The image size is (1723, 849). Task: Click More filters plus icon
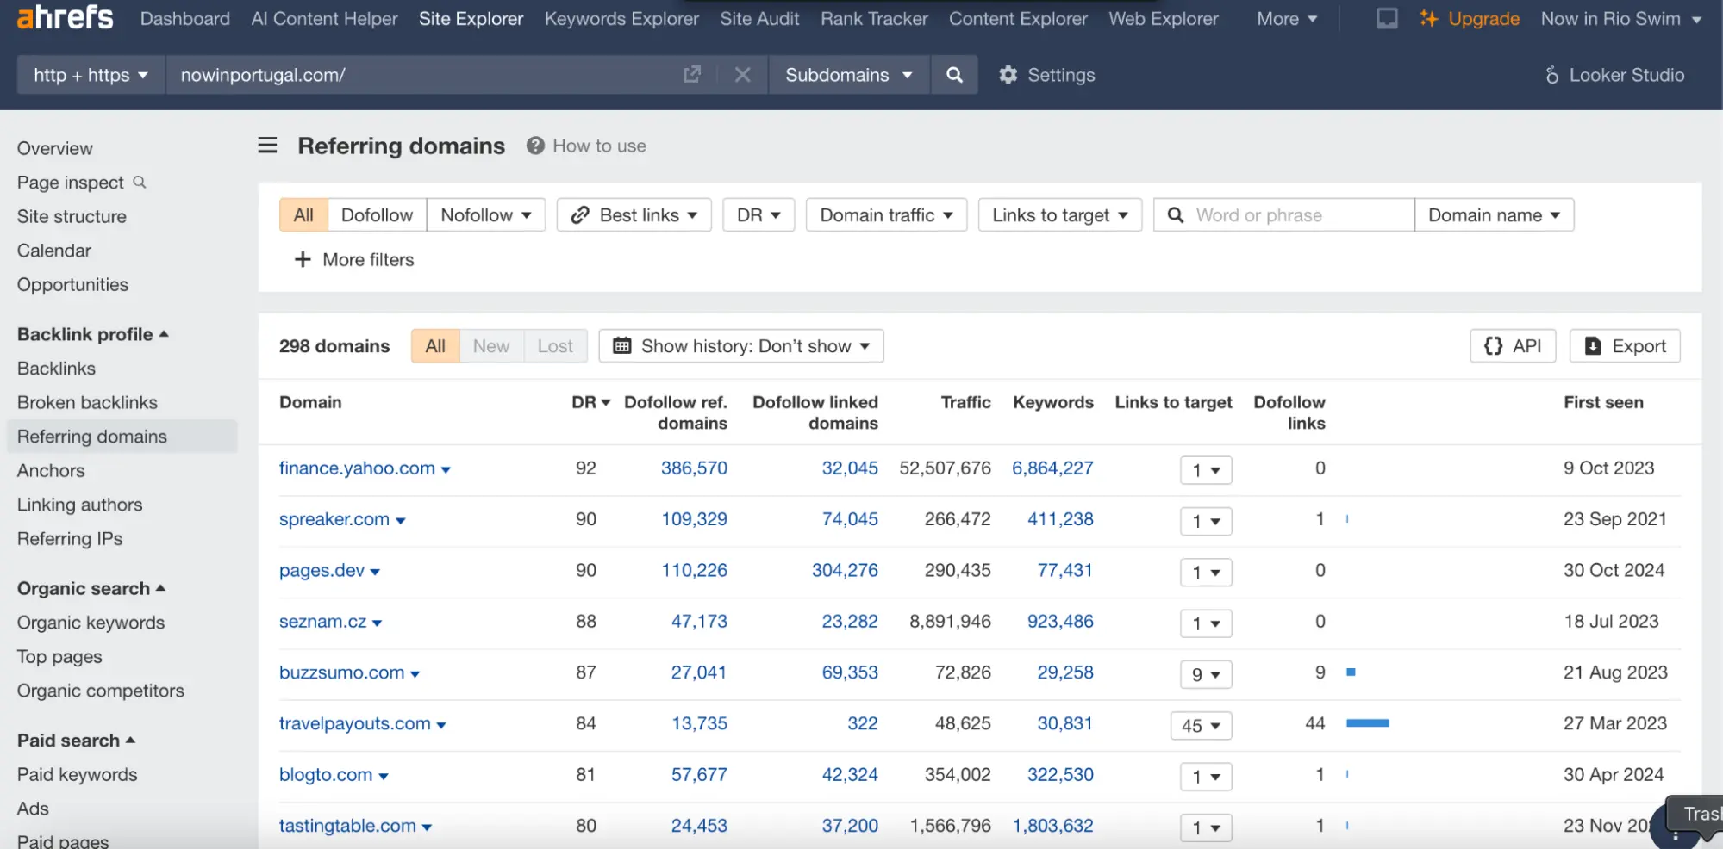point(303,259)
